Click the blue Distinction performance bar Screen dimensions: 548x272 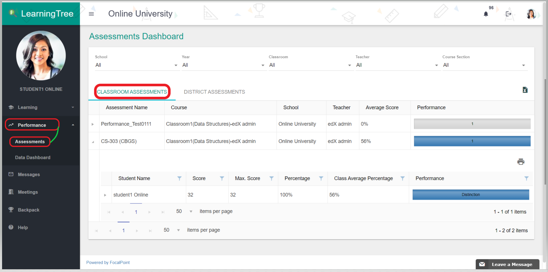pyautogui.click(x=471, y=195)
